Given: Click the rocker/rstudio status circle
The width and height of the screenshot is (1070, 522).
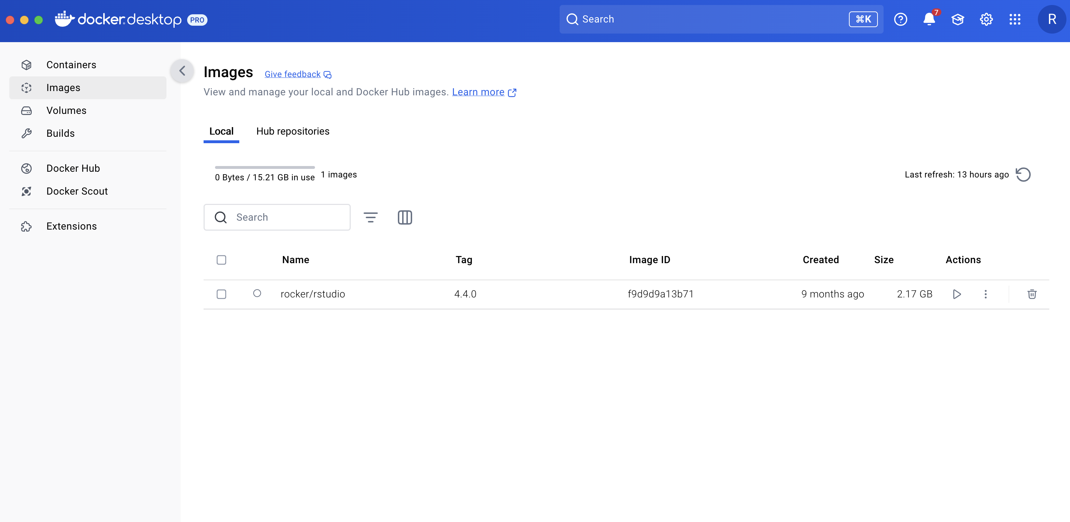Looking at the screenshot, I should pos(257,293).
